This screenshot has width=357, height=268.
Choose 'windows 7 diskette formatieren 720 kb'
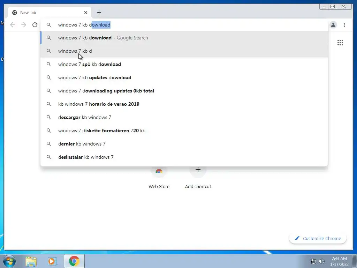(184, 131)
